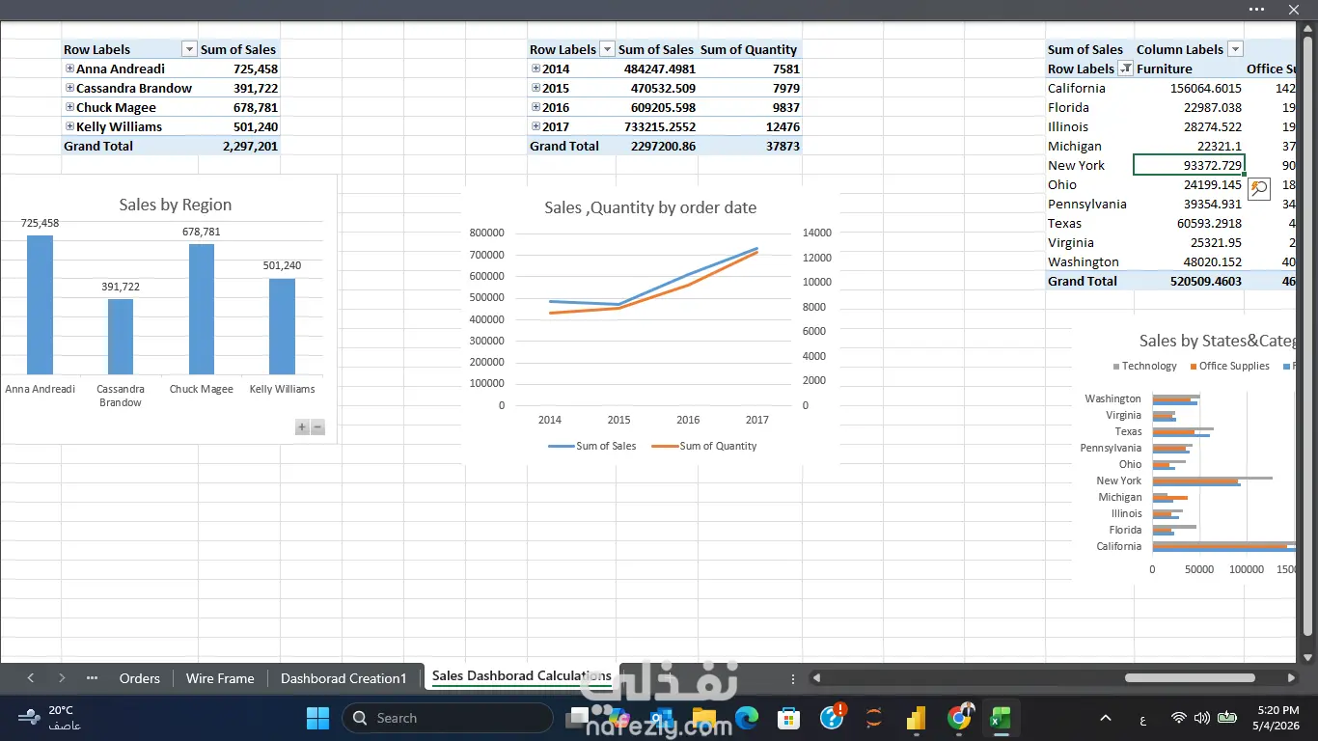Click the minus drill button on Sales by Region chart
This screenshot has height=741, width=1318.
(x=317, y=427)
